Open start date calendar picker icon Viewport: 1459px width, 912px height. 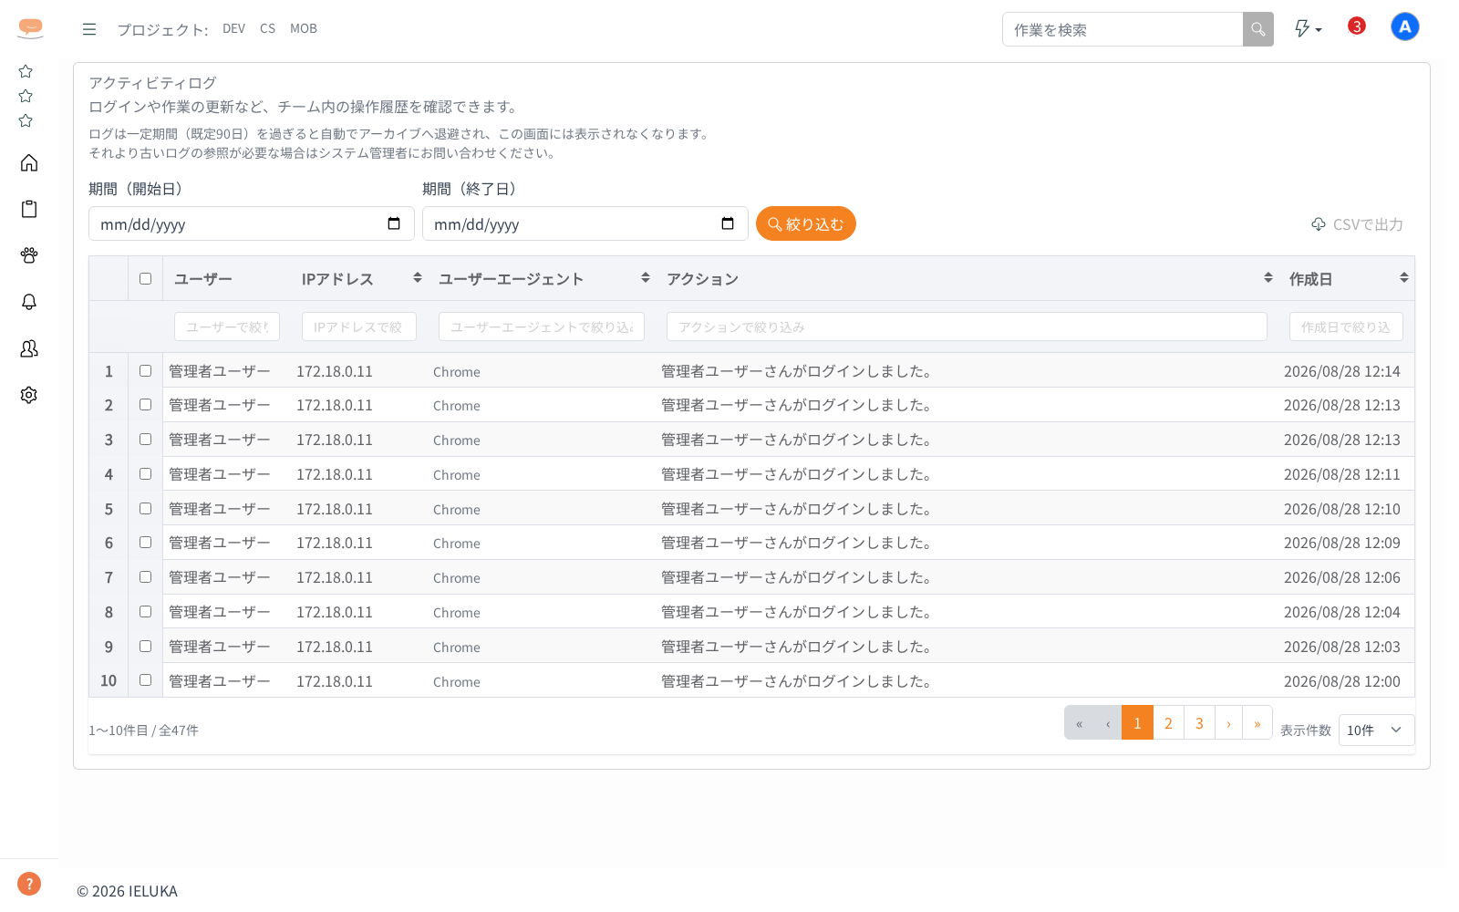(394, 223)
